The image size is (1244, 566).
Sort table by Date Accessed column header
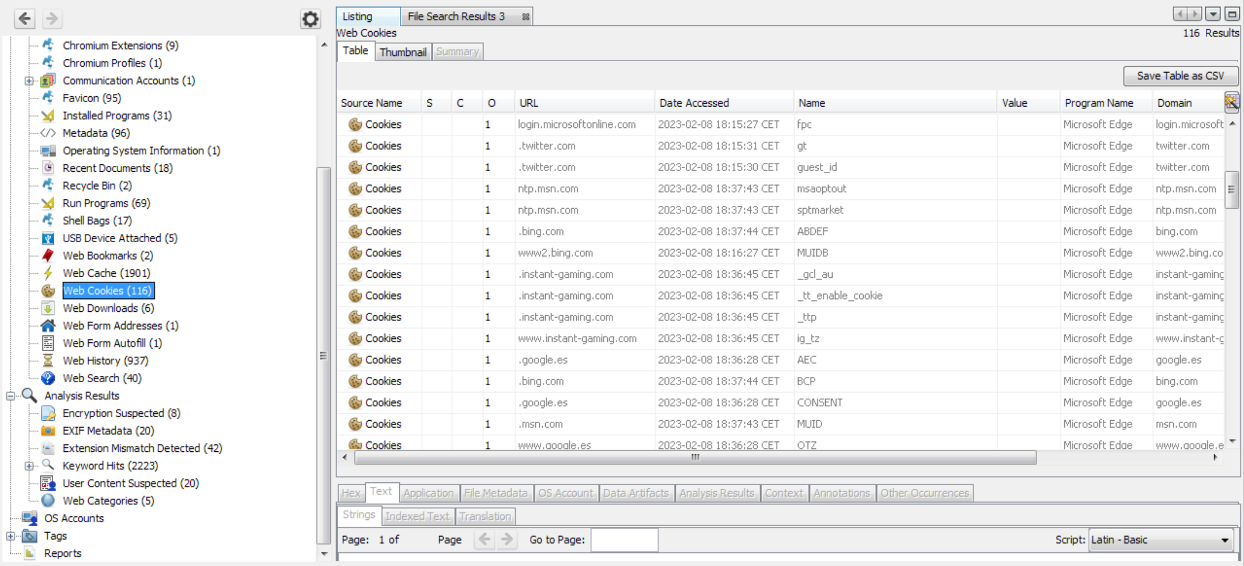(694, 103)
